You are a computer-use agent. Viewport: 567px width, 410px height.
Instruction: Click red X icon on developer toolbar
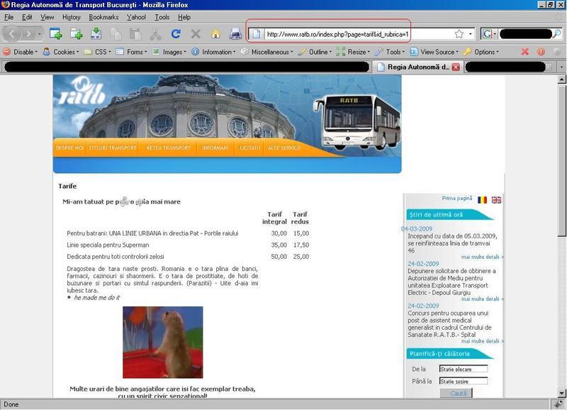coord(524,52)
